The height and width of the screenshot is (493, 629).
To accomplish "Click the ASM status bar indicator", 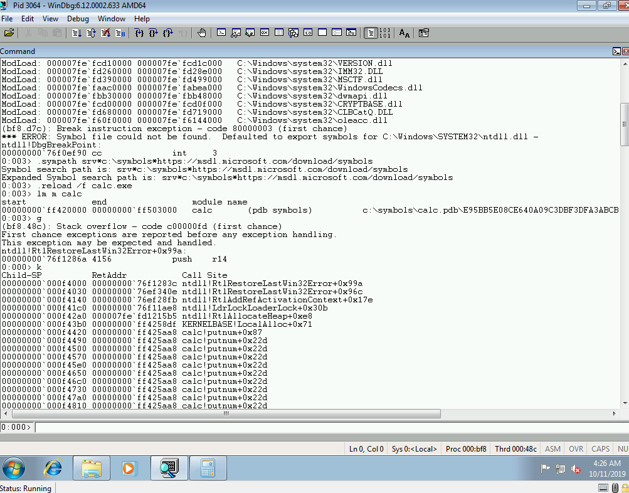I will pos(552,449).
